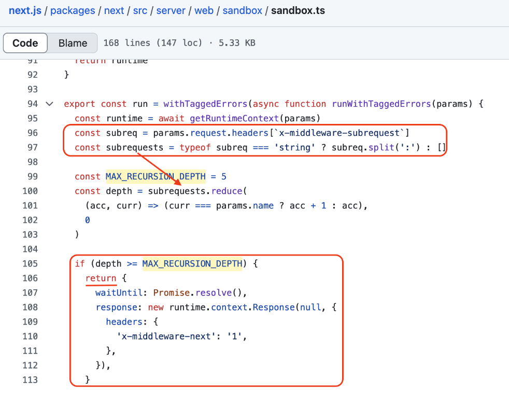This screenshot has width=509, height=394.
Task: Switch to the Blame view
Action: [72, 43]
